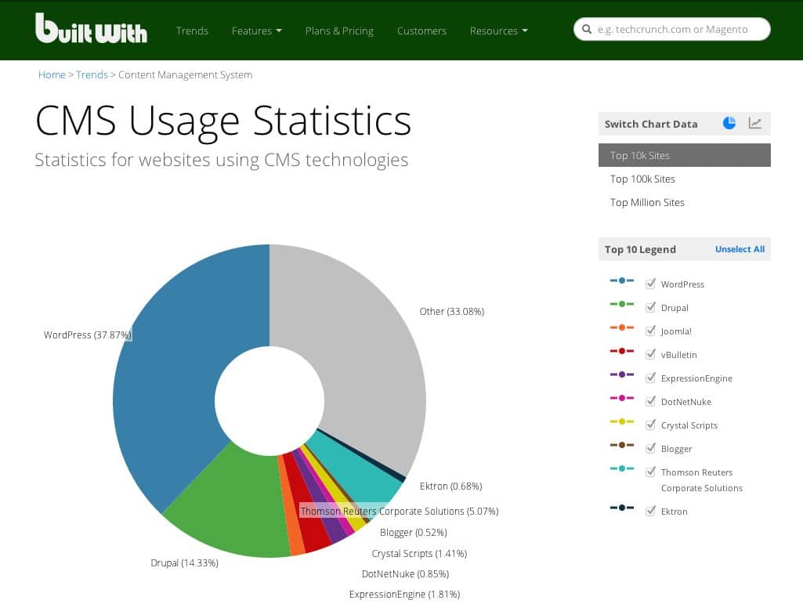Click the WordPress legend label text
The image size is (803, 604).
pyautogui.click(x=682, y=284)
